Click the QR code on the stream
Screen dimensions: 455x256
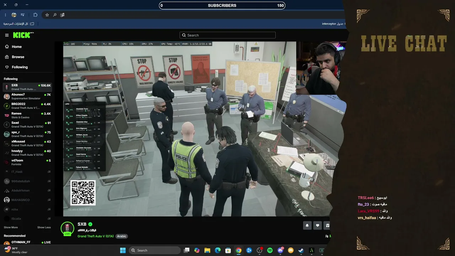[83, 193]
